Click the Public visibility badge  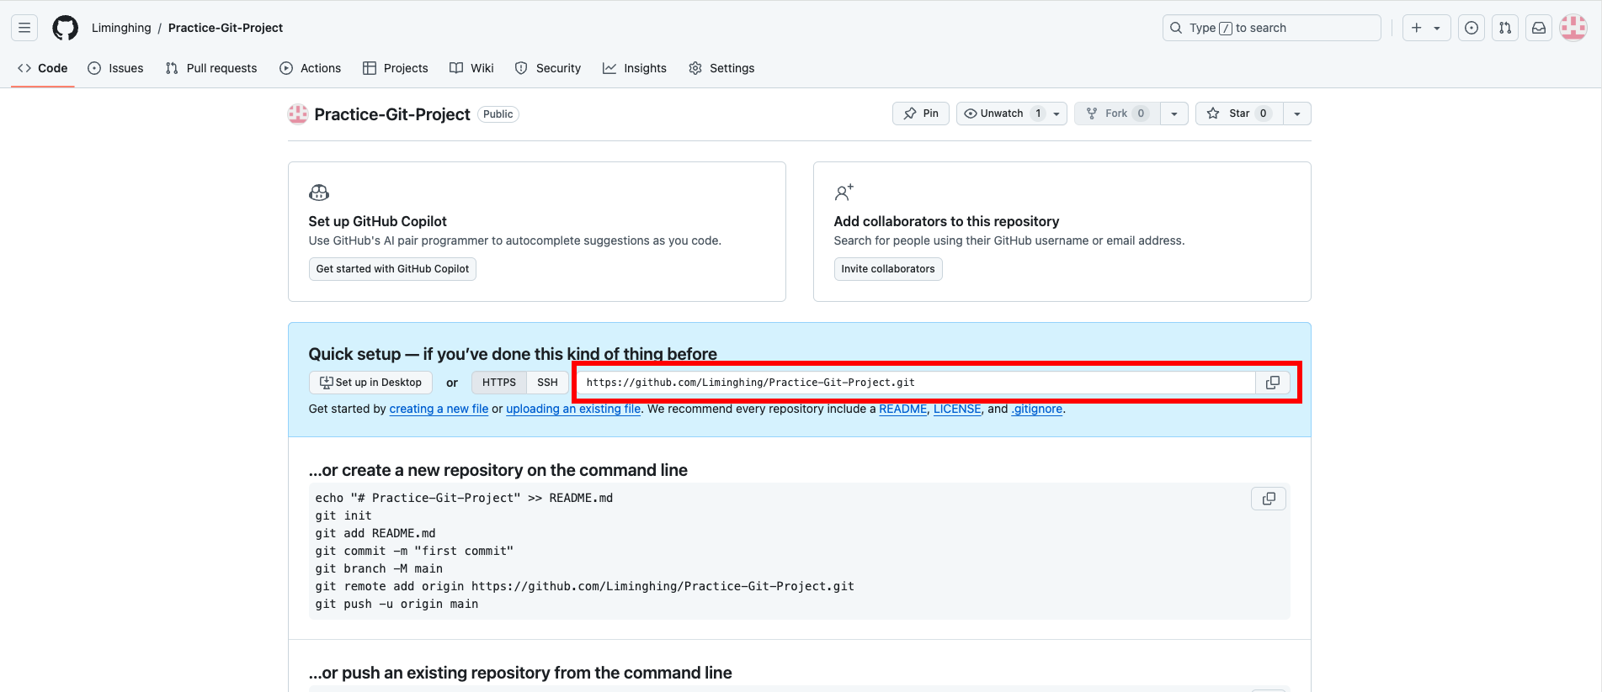coord(498,114)
